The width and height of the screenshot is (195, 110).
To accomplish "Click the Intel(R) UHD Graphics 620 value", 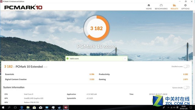I will (34, 98).
